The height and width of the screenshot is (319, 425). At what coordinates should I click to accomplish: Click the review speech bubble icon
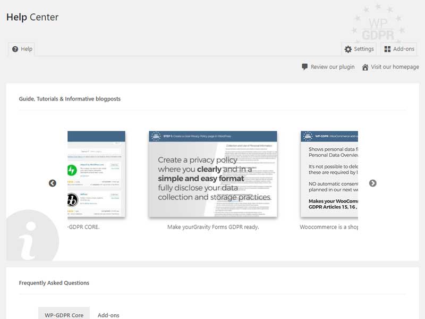(x=304, y=67)
